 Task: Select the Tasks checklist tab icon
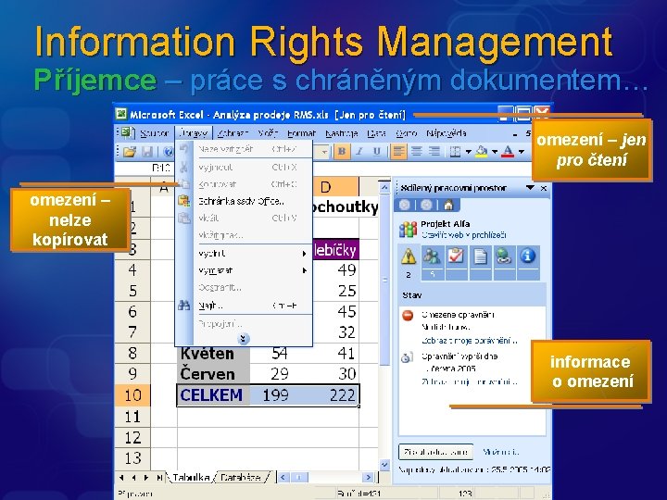[x=456, y=256]
